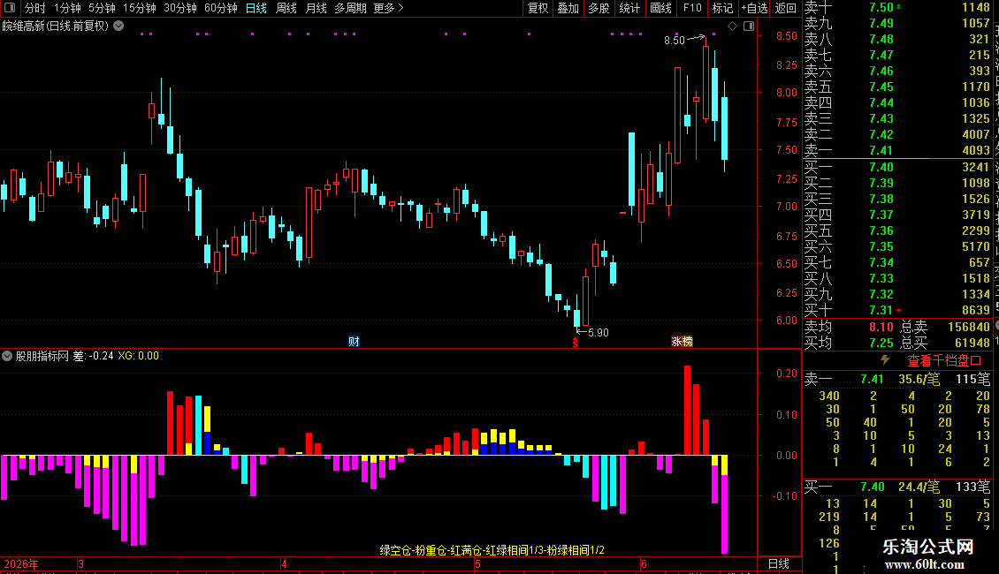Image resolution: width=999 pixels, height=574 pixels.
Task: Click 卖五 price 7.45 row
Action: coord(897,87)
